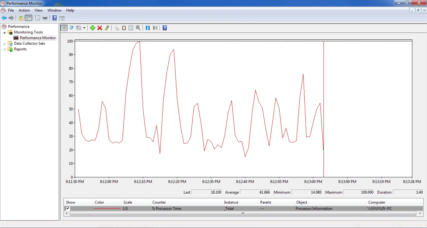The width and height of the screenshot is (427, 228).
Task: Click left arrow of counter list scrollbar
Action: pos(67,214)
